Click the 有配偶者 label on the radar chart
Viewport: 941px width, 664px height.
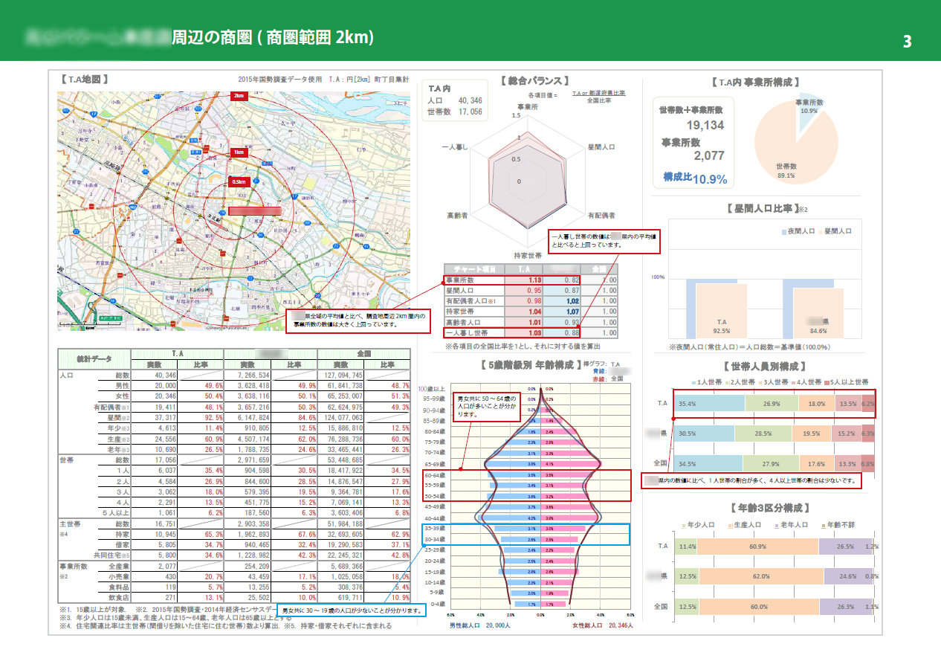(601, 215)
